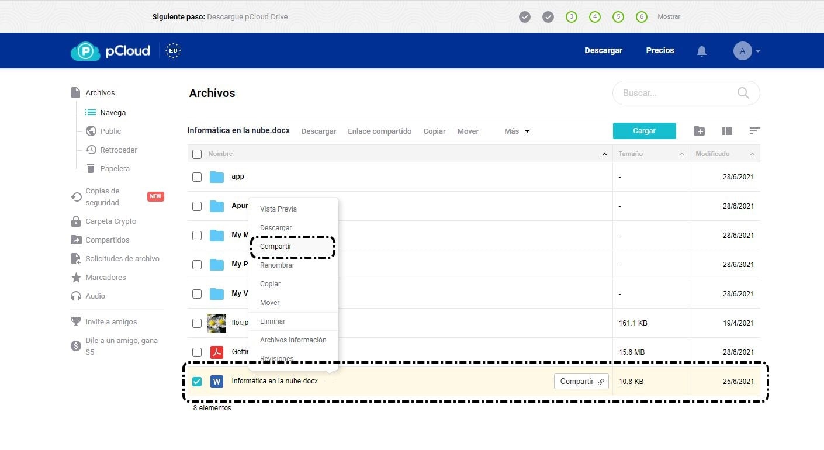This screenshot has height=450, width=824.
Task: Click the dollar coin icon in the sidebar
Action: point(76,346)
